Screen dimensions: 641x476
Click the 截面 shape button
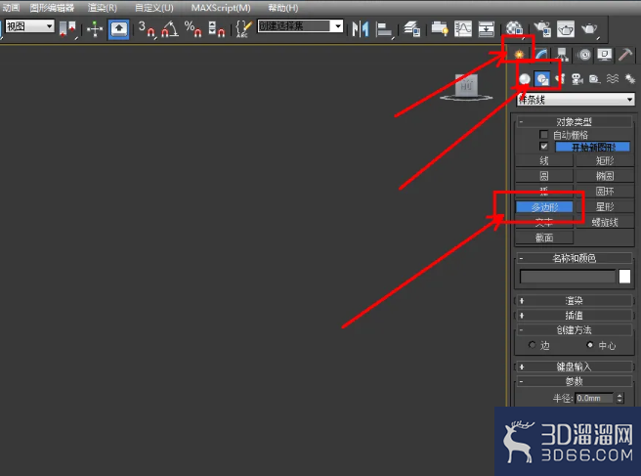pos(544,238)
